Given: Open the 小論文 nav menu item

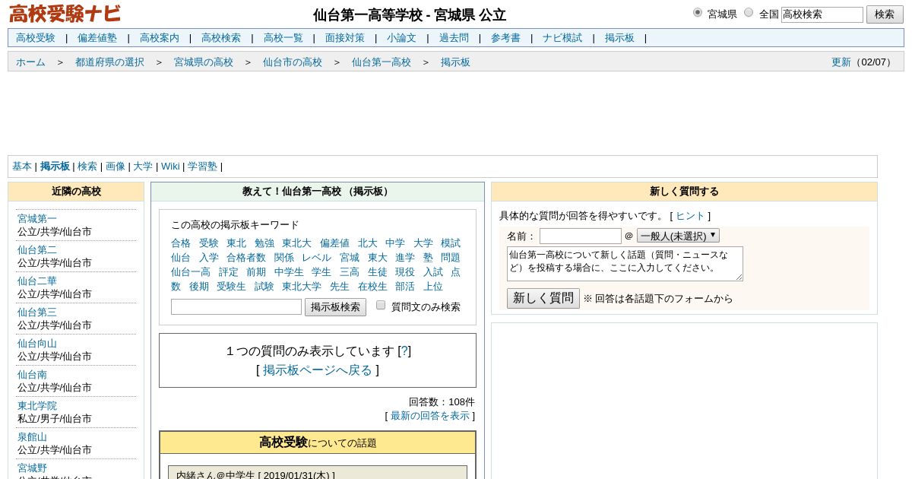Looking at the screenshot, I should (x=401, y=38).
